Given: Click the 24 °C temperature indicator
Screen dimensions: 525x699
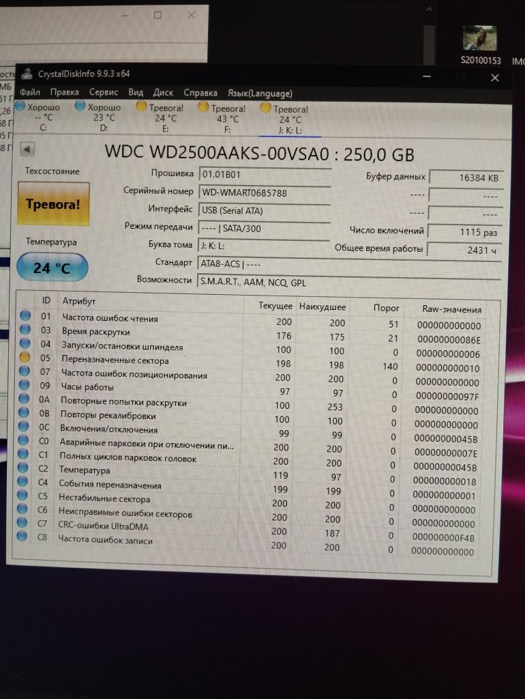Looking at the screenshot, I should click(52, 268).
